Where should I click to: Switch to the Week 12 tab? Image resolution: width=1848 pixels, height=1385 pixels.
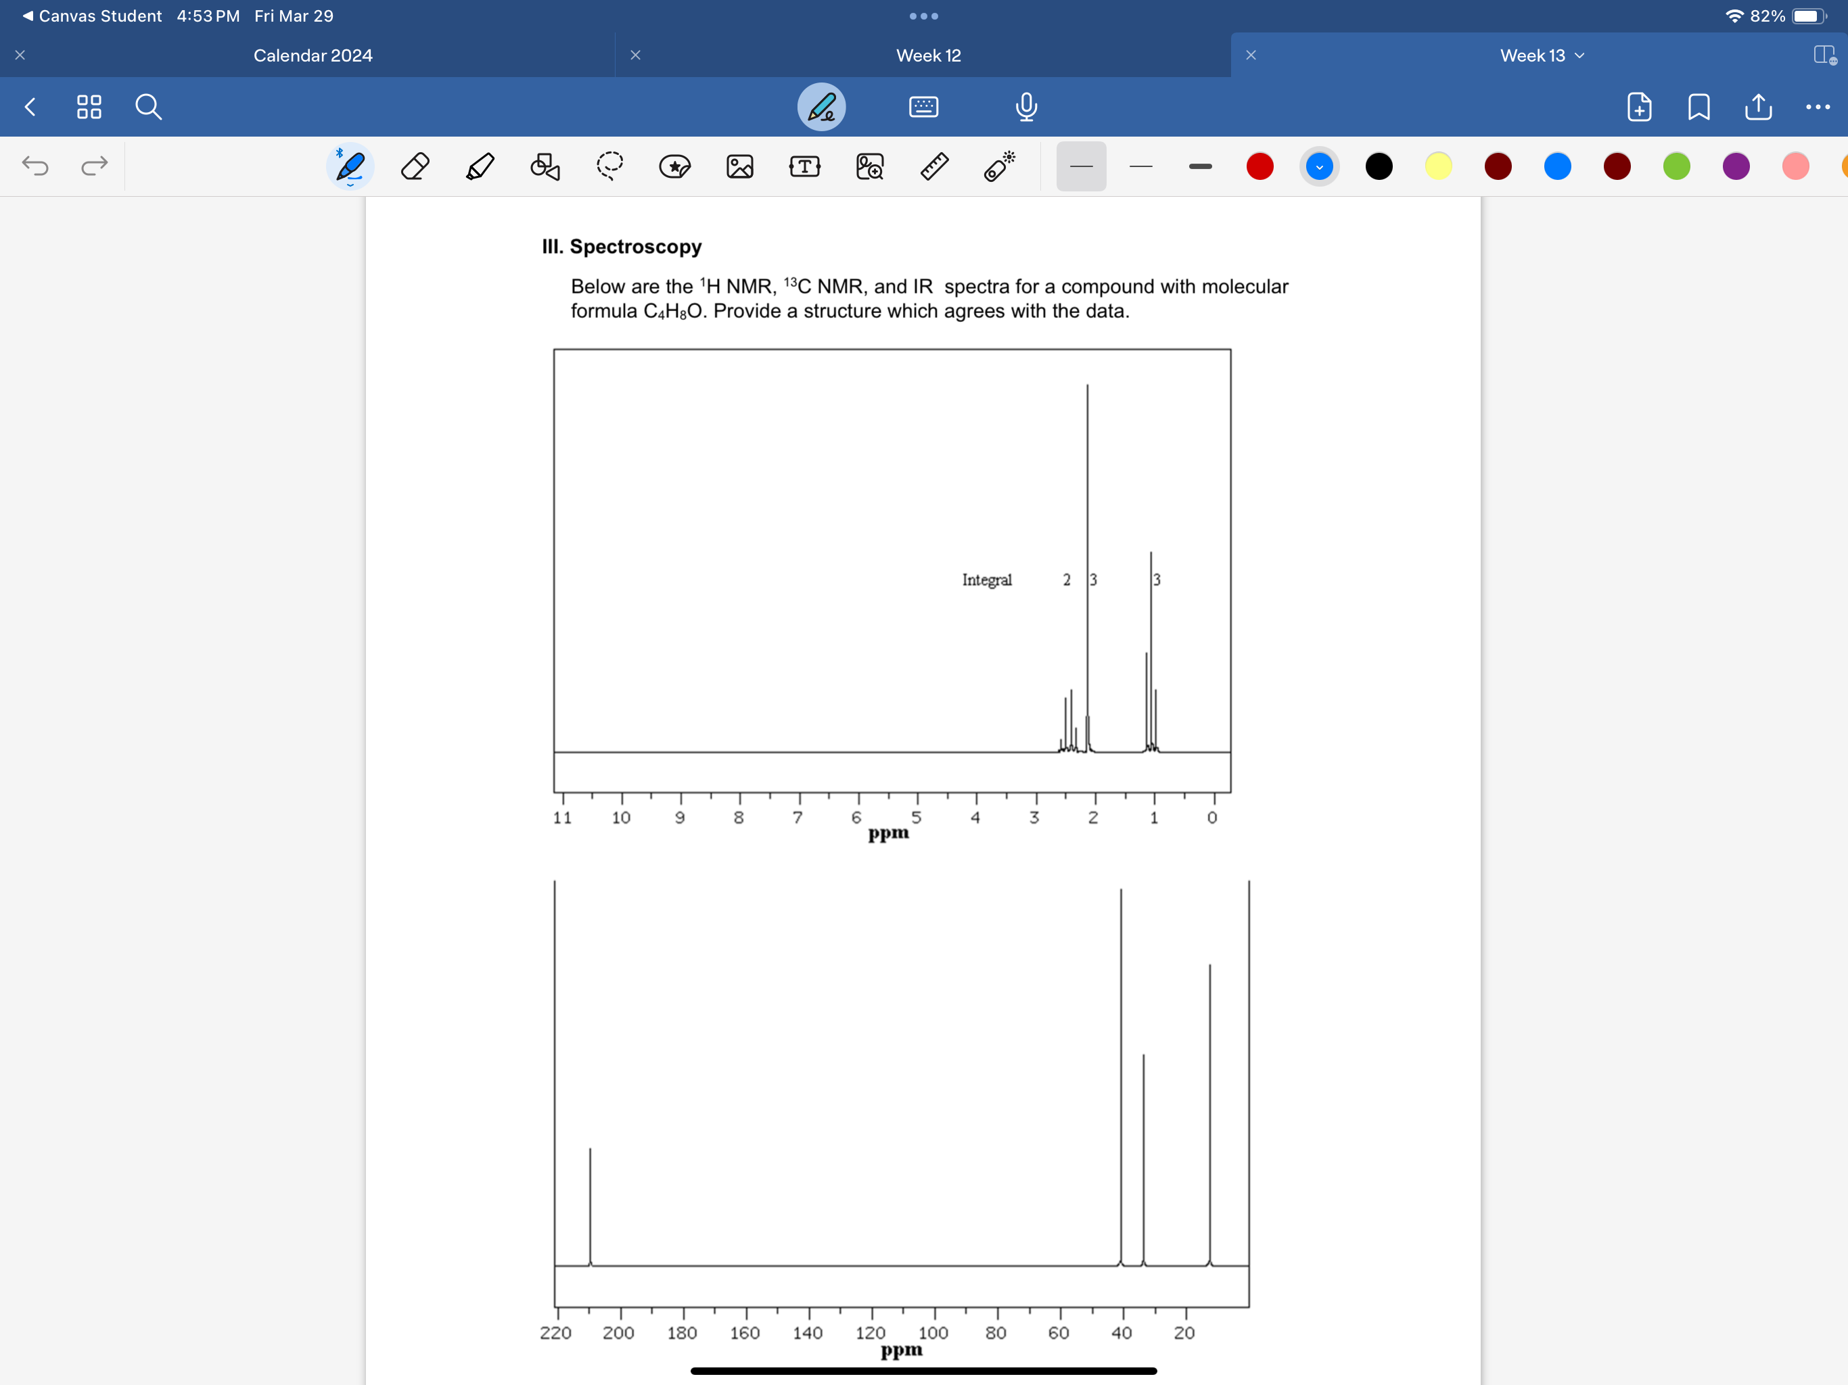pos(927,55)
